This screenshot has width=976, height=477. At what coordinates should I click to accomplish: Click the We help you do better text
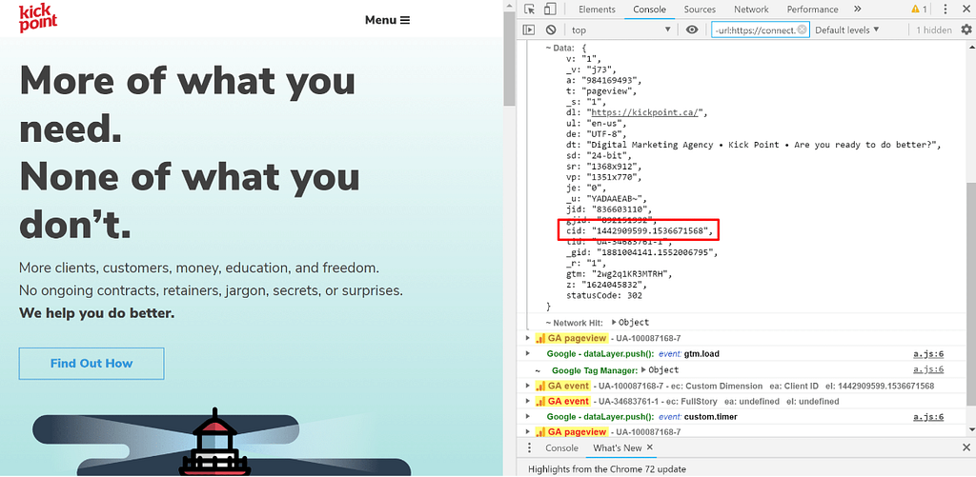pyautogui.click(x=96, y=313)
